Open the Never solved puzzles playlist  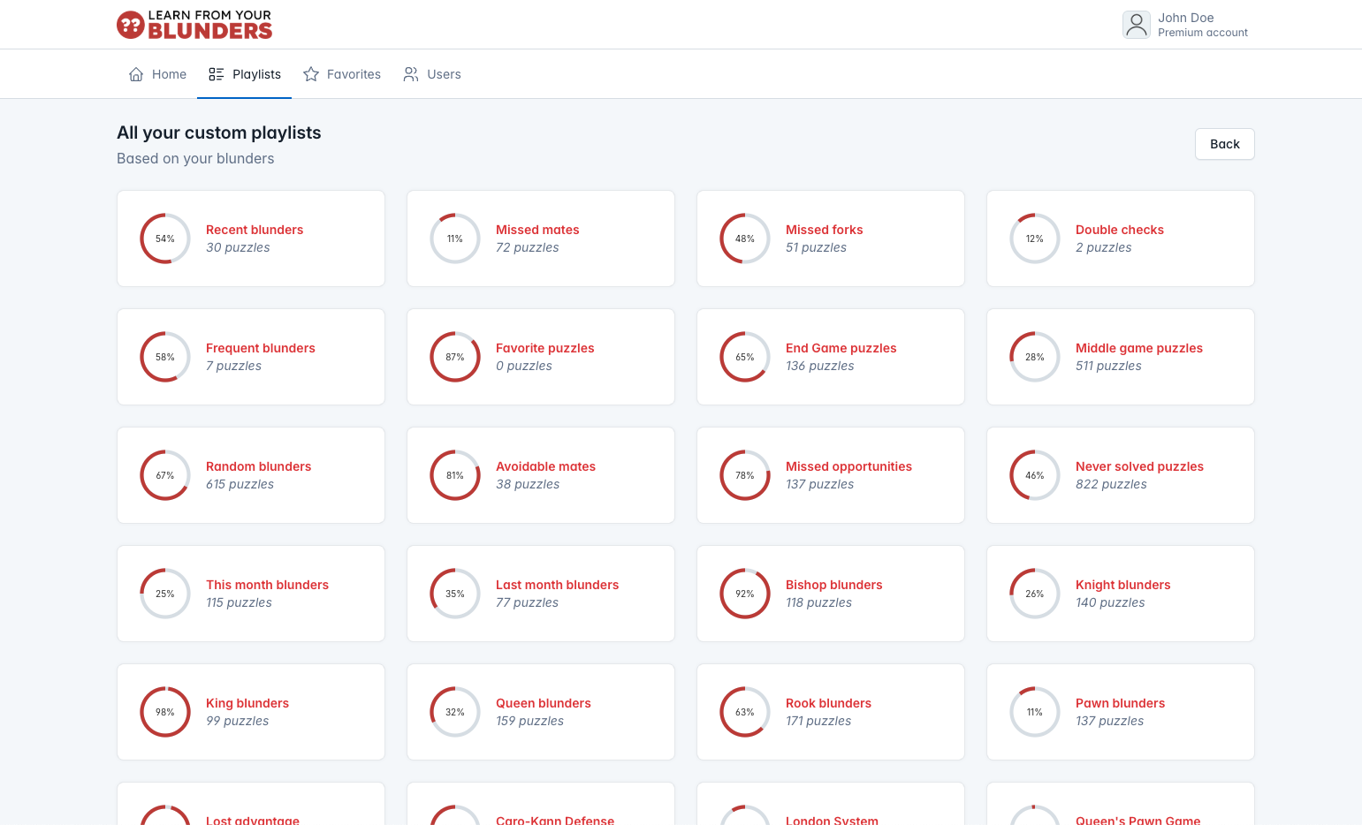click(1121, 475)
